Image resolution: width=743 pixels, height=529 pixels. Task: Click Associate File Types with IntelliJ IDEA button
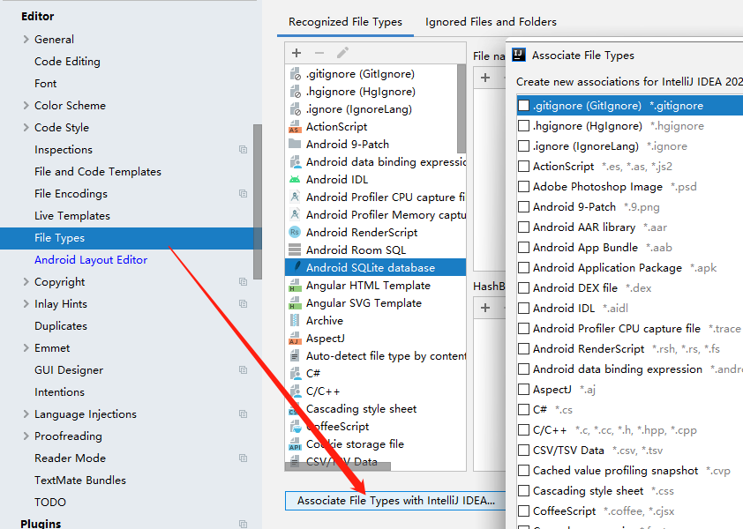pos(395,501)
